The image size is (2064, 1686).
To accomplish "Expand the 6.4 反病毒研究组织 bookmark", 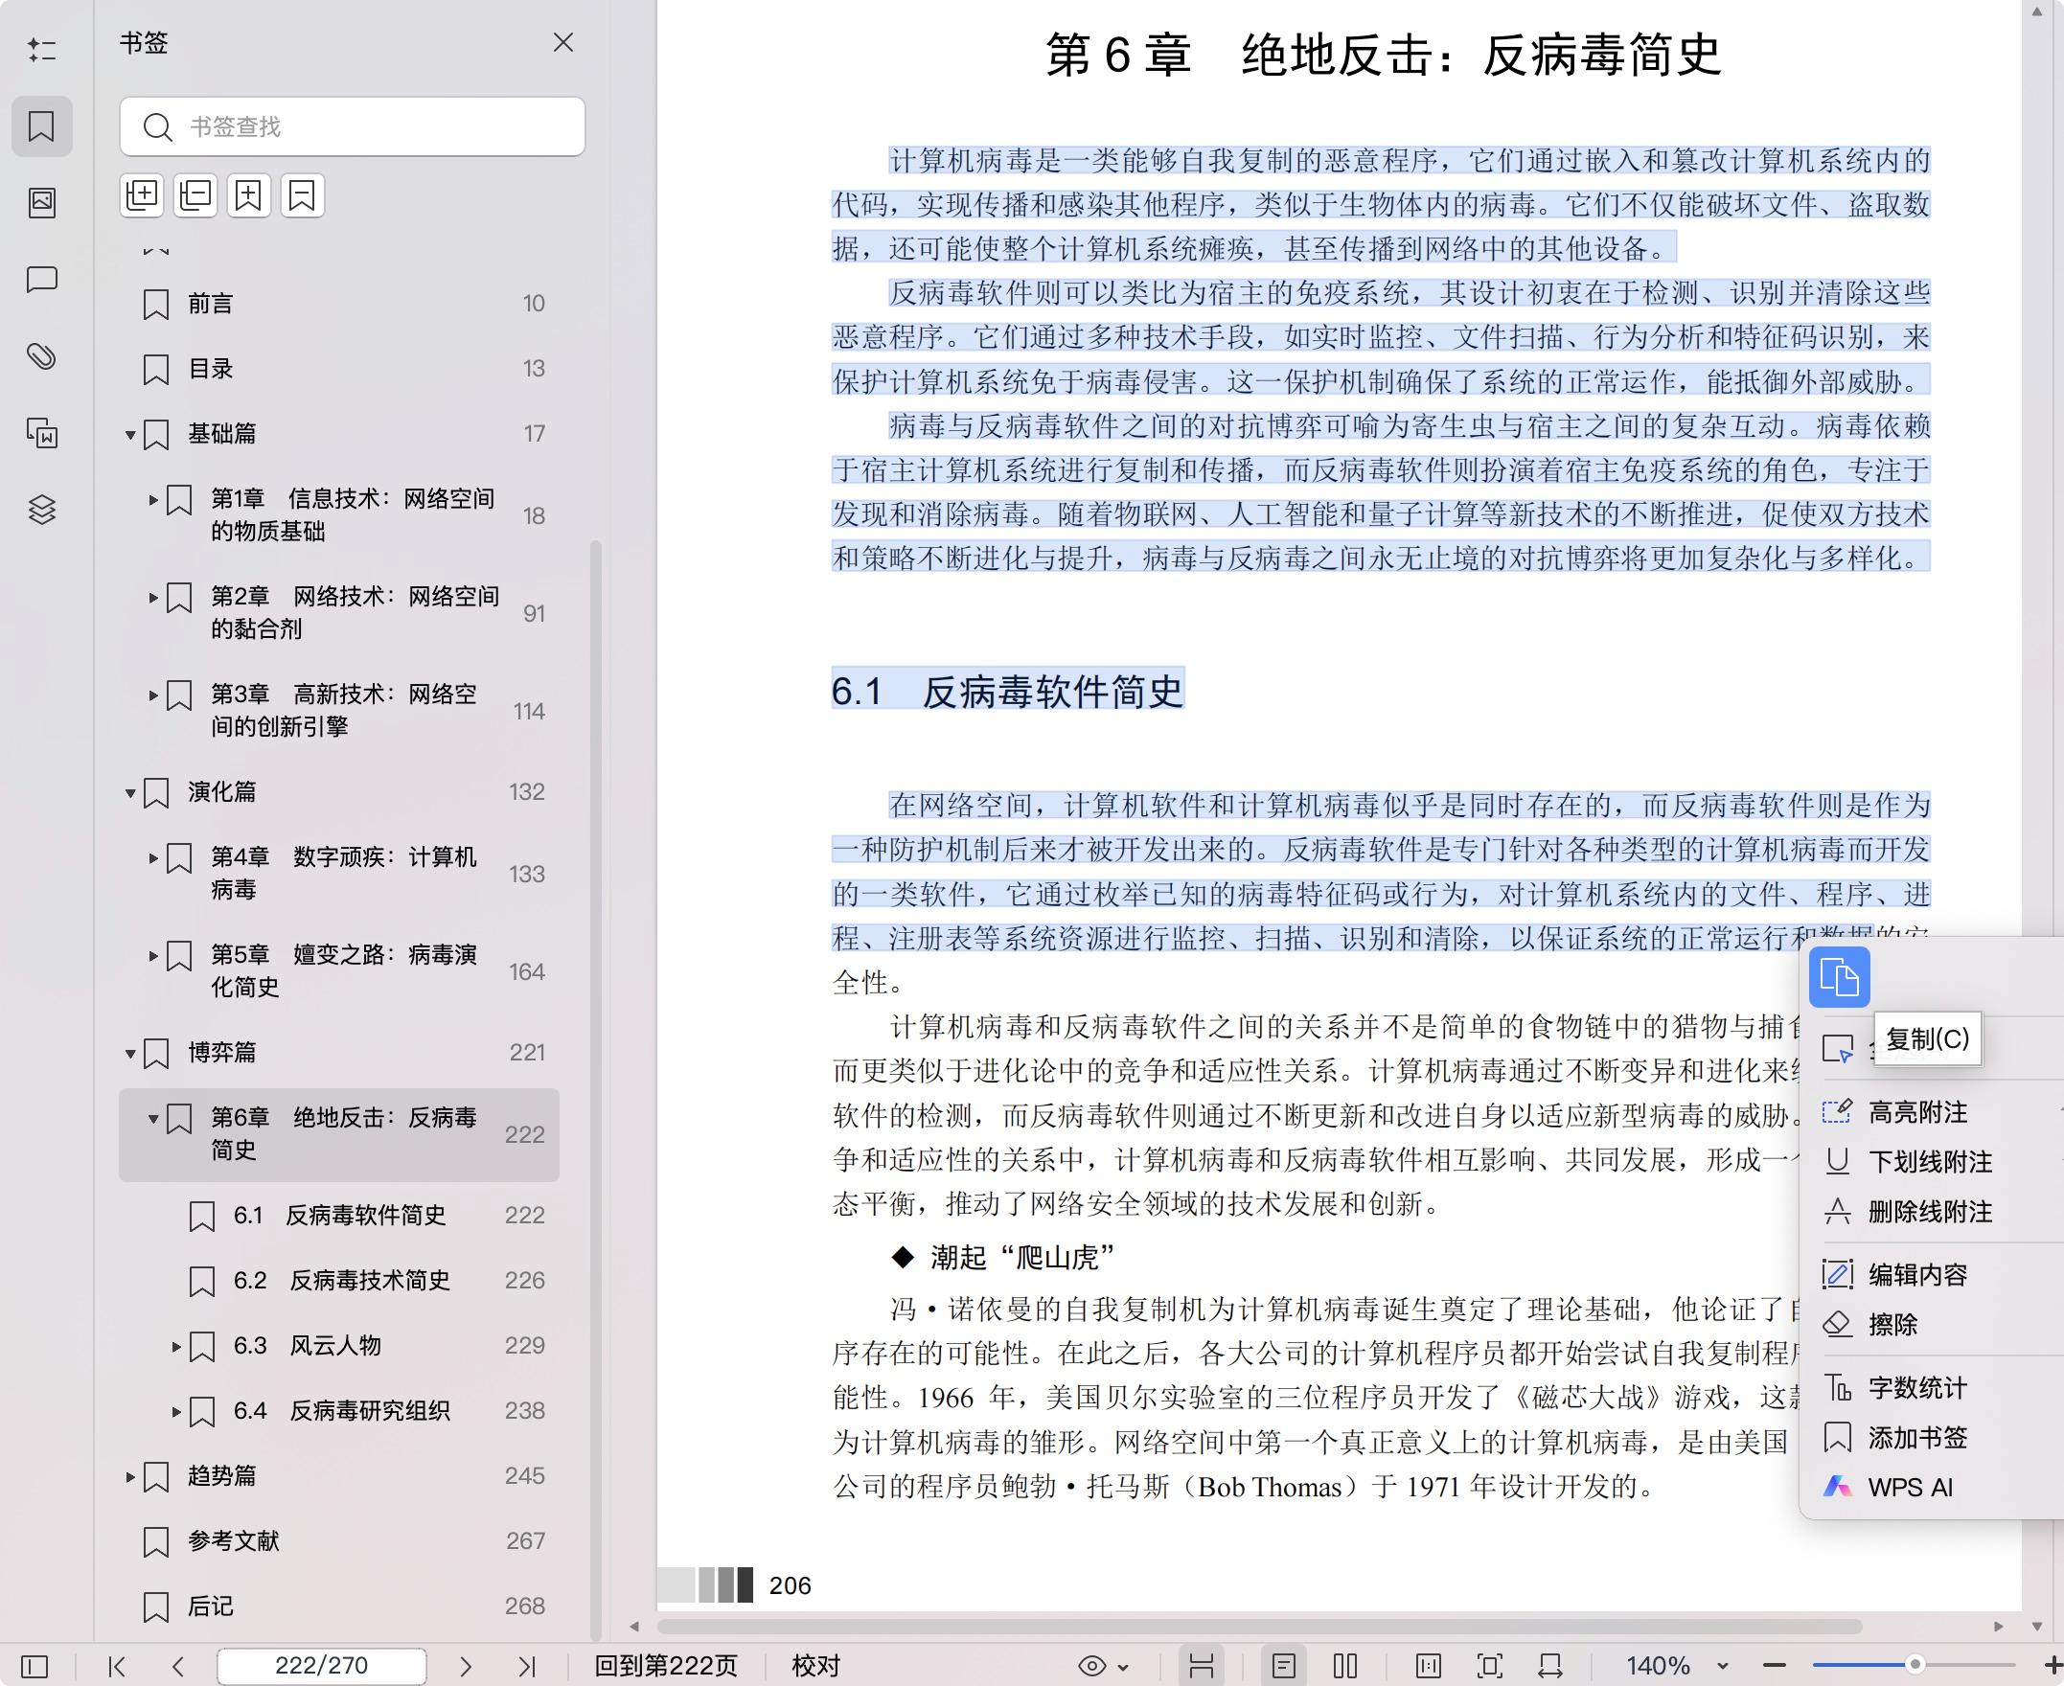I will [176, 1412].
